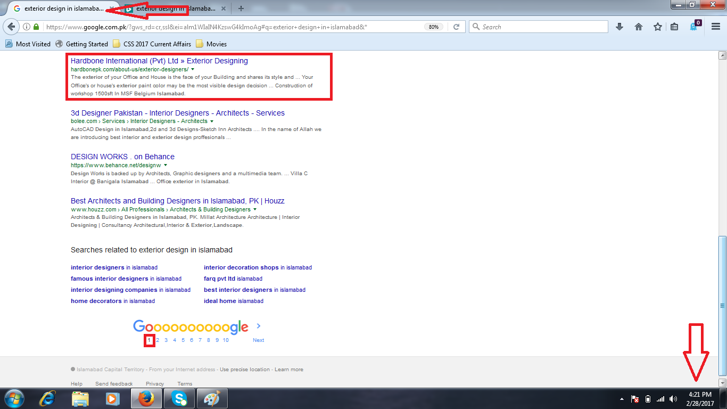The width and height of the screenshot is (727, 409).
Task: Open DESIGN WORKS on Behance result
Action: tap(122, 157)
